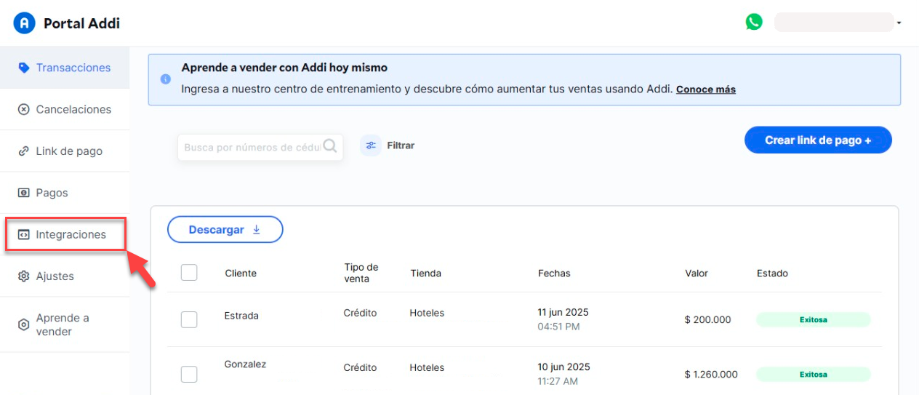Click the Filtrar sliders icon
919x395 pixels.
371,145
